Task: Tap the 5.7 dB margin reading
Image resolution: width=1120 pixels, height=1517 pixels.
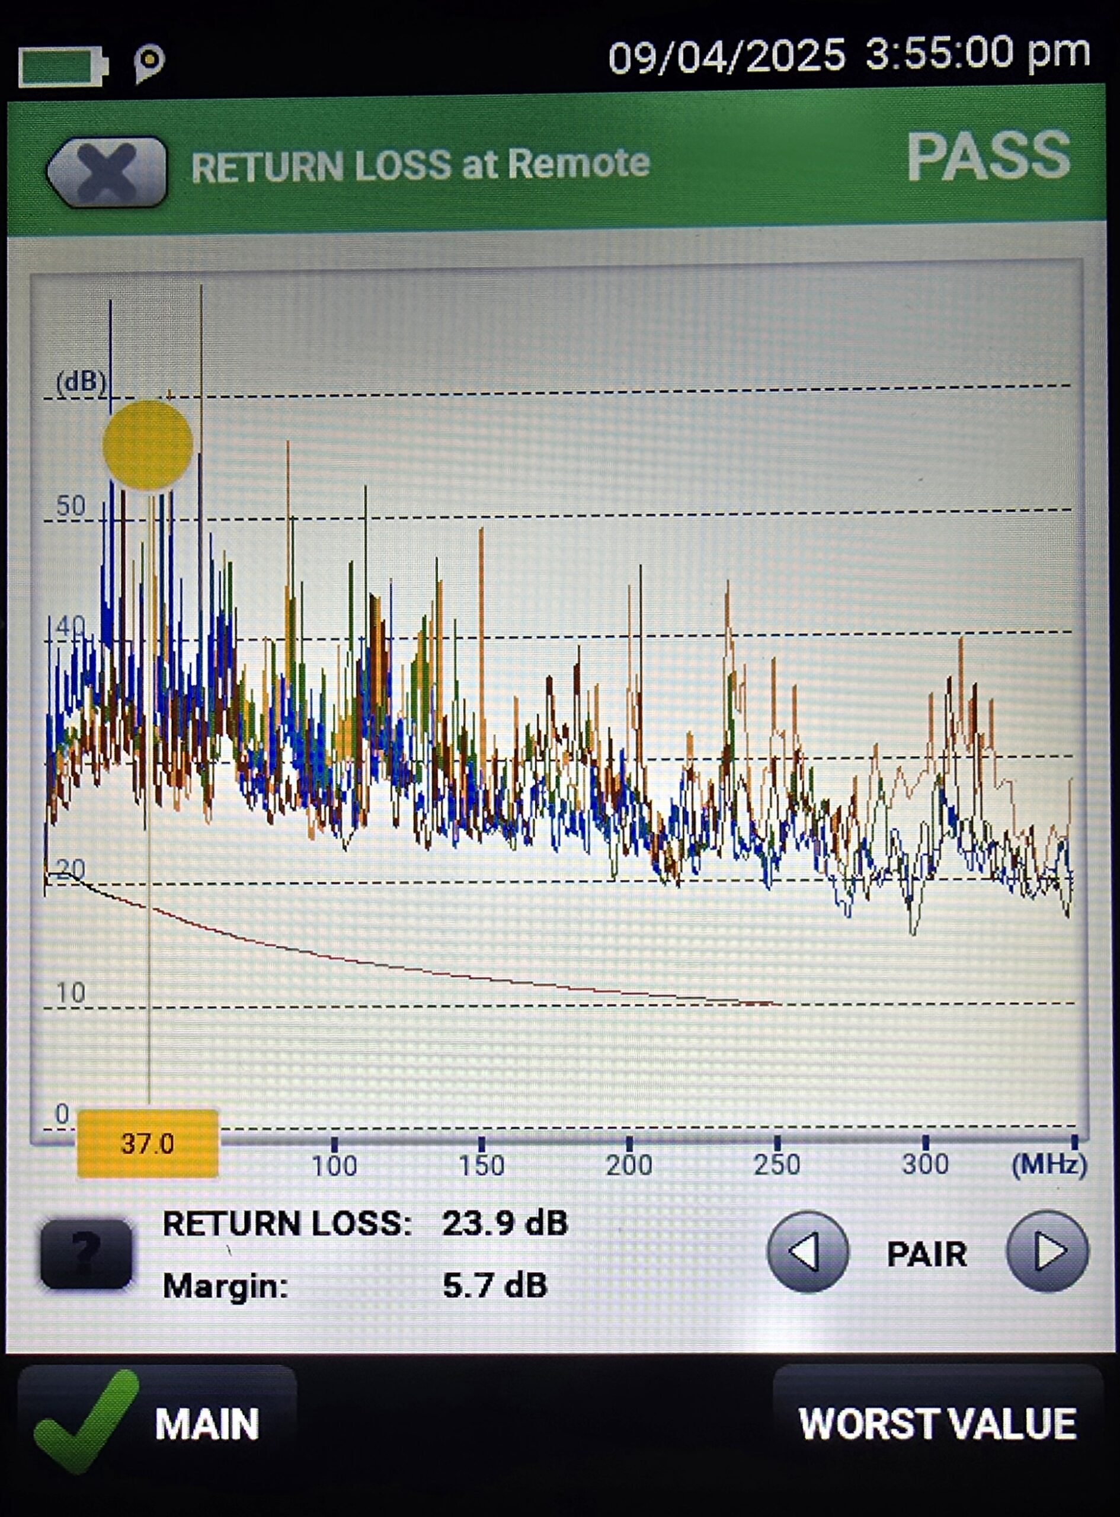Action: (x=494, y=1285)
